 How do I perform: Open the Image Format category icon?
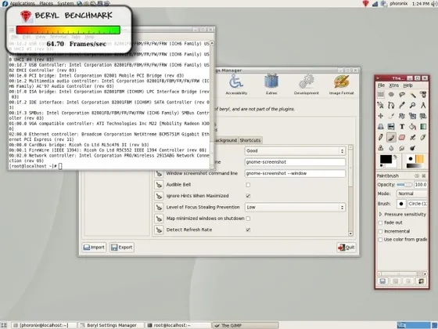pos(341,85)
